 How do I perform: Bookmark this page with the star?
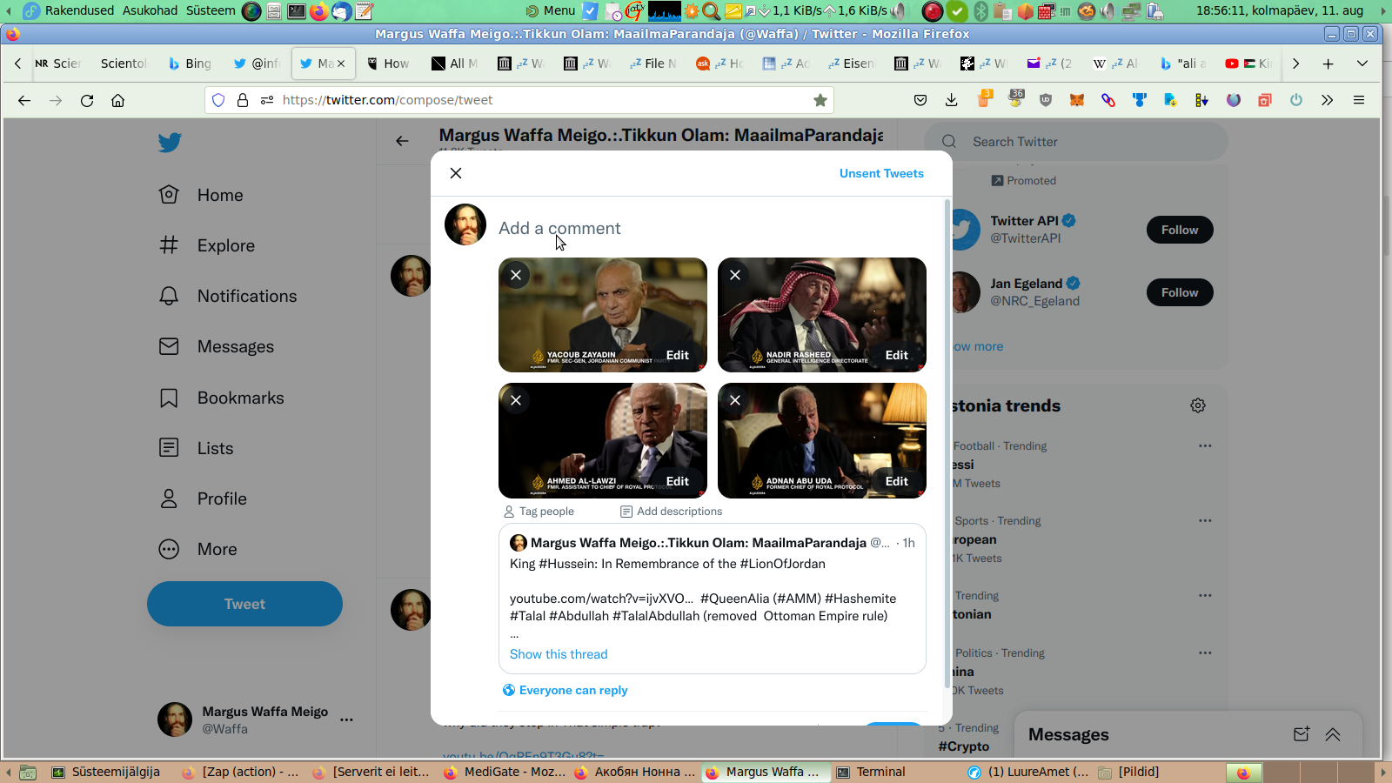[820, 100]
